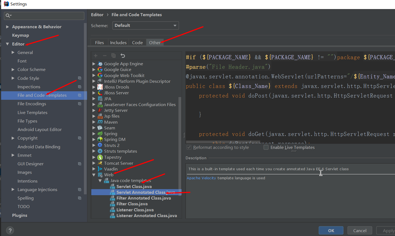395x236 pixels.
Task: Click the Spring leaf icon
Action: coord(100,133)
